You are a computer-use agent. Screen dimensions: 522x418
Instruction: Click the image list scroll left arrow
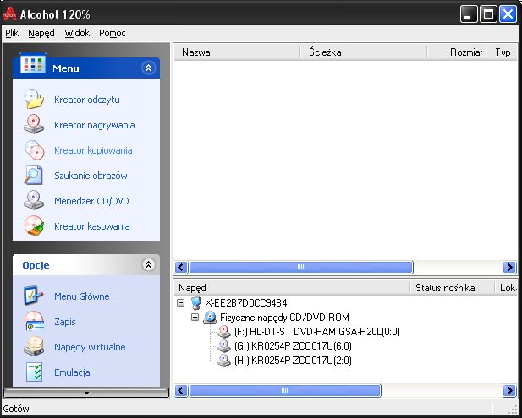coord(181,267)
